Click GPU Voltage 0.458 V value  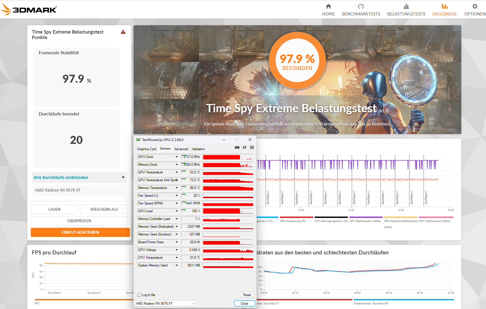191,250
